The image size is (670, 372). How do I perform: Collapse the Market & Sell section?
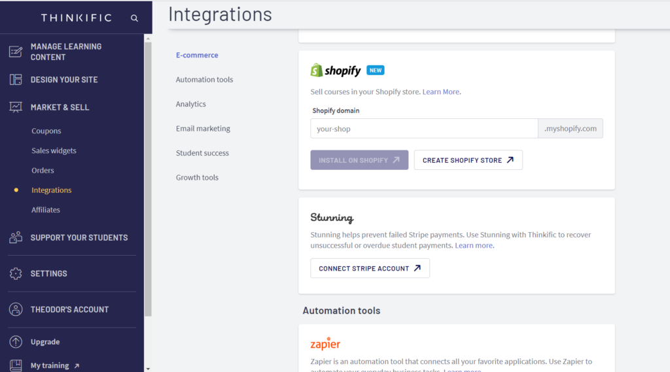pos(60,107)
